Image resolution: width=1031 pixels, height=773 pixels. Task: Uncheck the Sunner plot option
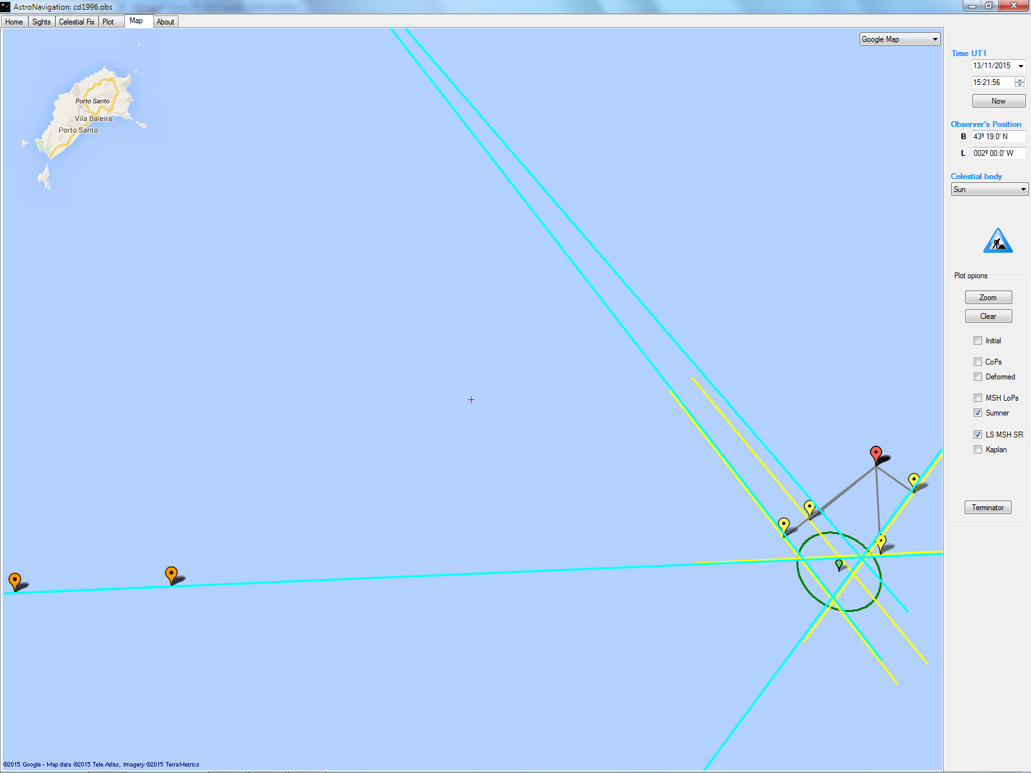click(978, 413)
